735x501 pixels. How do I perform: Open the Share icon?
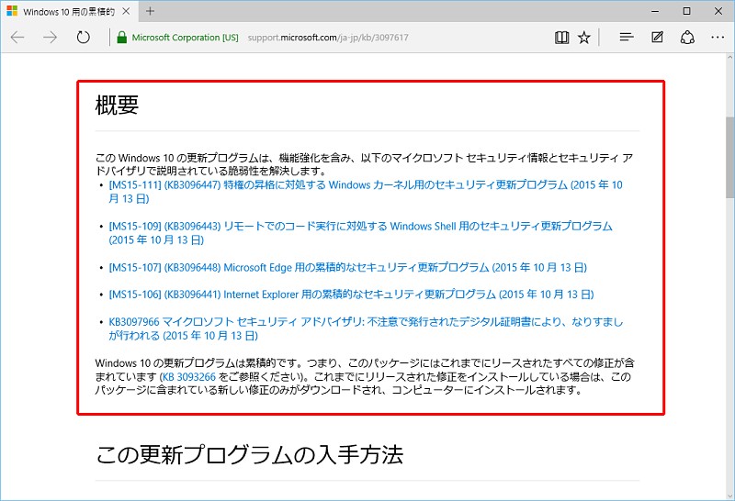(687, 38)
